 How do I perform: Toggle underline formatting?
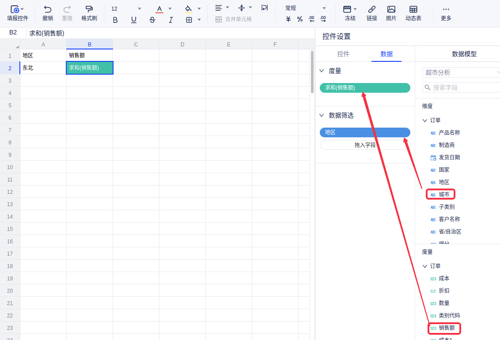coord(134,20)
